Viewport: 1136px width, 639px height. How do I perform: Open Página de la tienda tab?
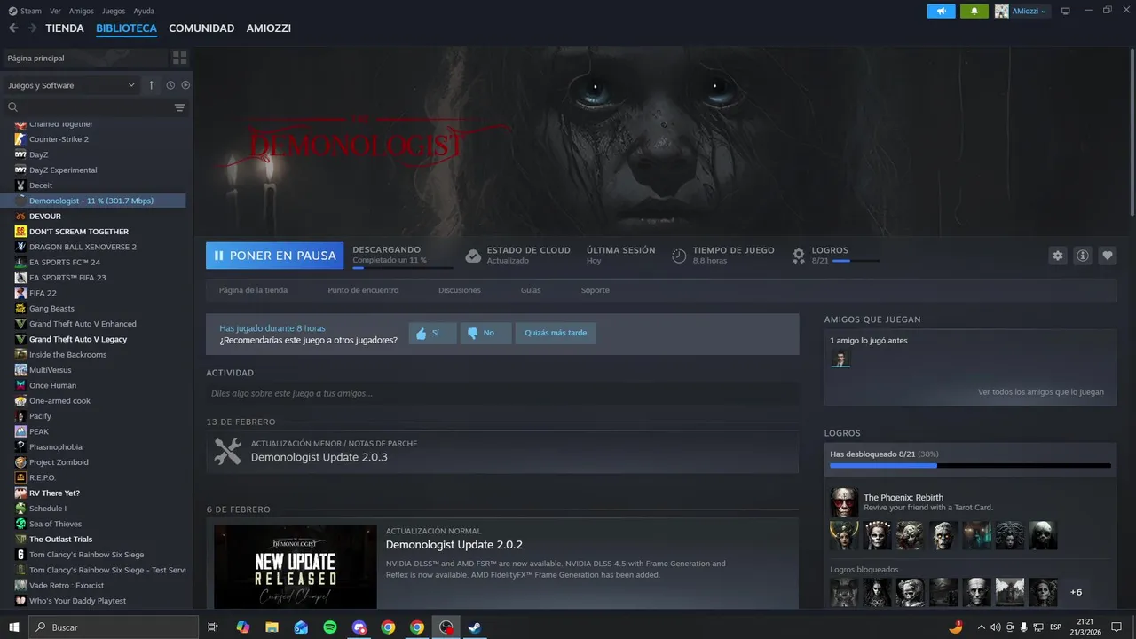click(253, 290)
